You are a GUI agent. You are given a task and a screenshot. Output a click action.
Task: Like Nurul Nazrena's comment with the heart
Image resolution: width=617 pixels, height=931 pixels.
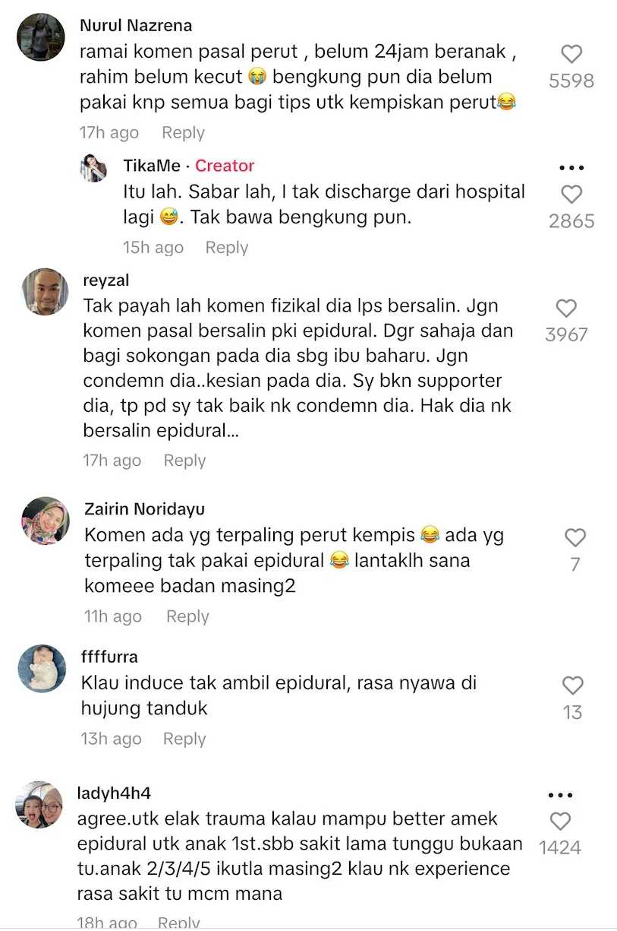[x=571, y=54]
